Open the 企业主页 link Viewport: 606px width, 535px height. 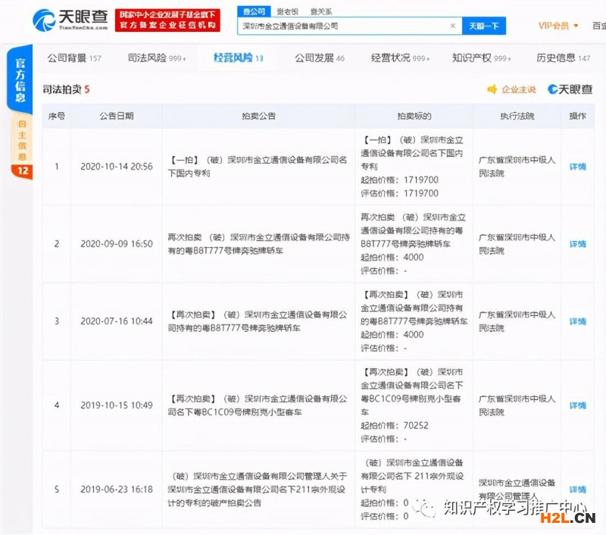(x=519, y=89)
